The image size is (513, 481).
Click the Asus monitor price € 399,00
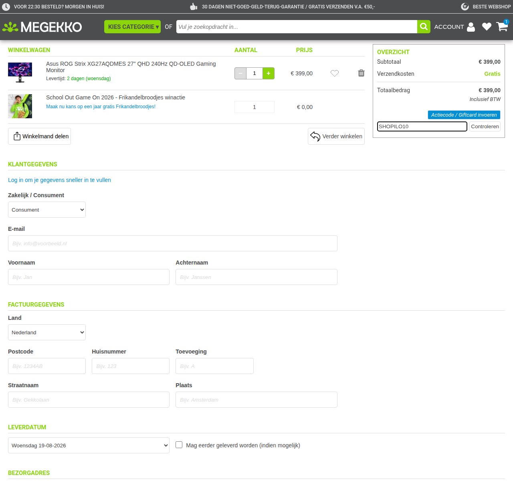pyautogui.click(x=302, y=73)
